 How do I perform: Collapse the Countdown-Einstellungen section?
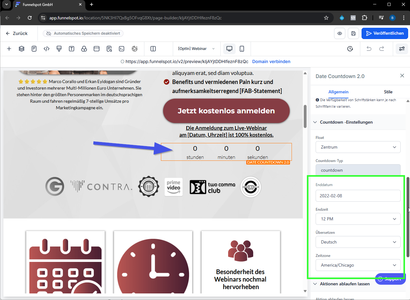(x=358, y=122)
